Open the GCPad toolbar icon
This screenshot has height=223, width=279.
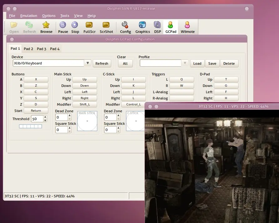point(171,27)
